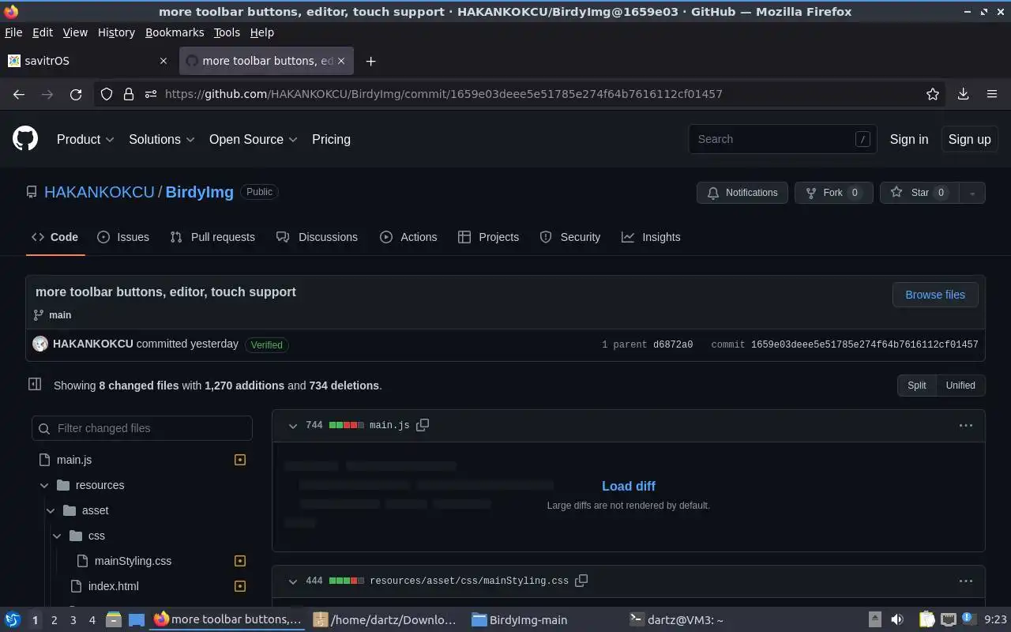Close the 'more toolbar buttons' tab
Viewport: 1011px width, 632px height.
[342, 61]
